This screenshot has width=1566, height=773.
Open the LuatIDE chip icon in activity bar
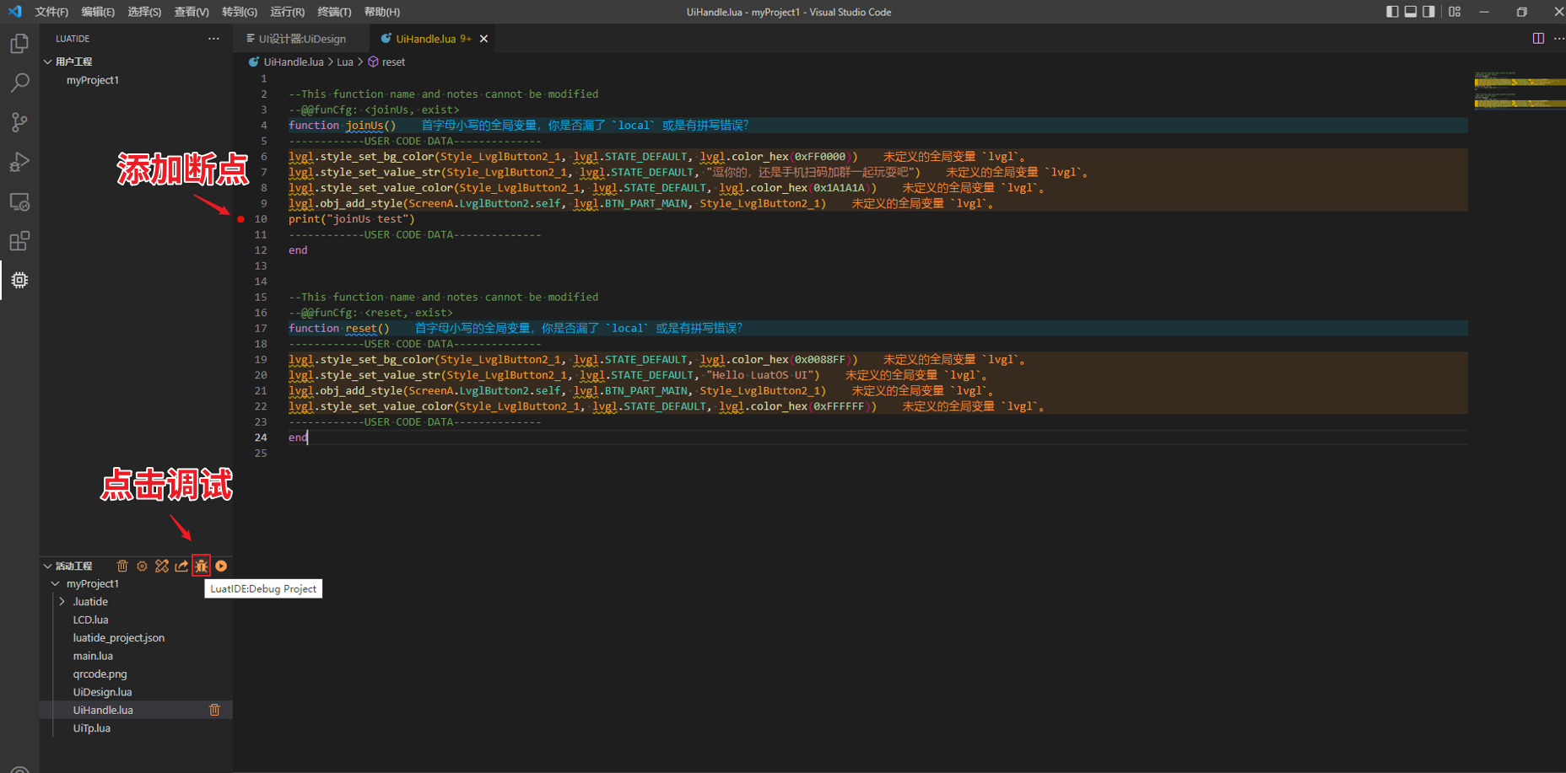click(x=19, y=280)
